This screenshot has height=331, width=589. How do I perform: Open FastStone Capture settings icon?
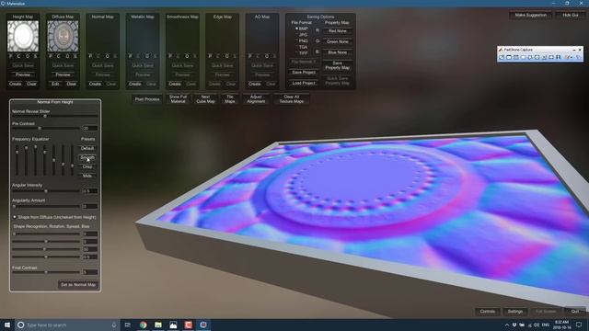point(578,57)
